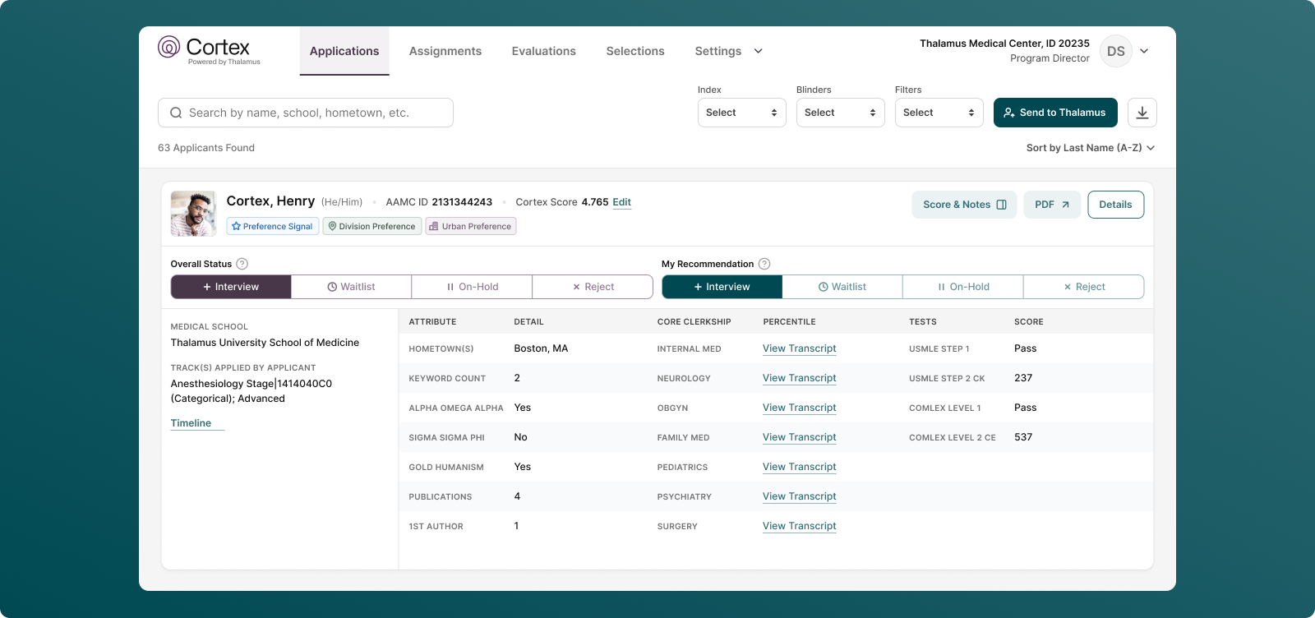Image resolution: width=1315 pixels, height=618 pixels.
Task: Switch to the Assignments tab
Action: pos(445,51)
